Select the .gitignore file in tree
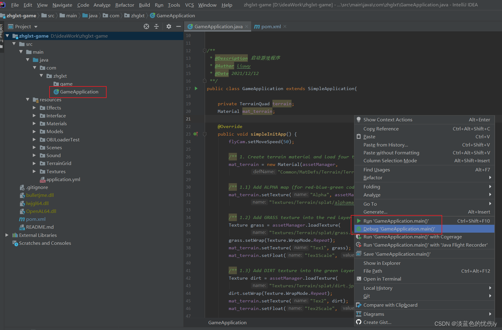Image resolution: width=502 pixels, height=330 pixels. tap(37, 187)
